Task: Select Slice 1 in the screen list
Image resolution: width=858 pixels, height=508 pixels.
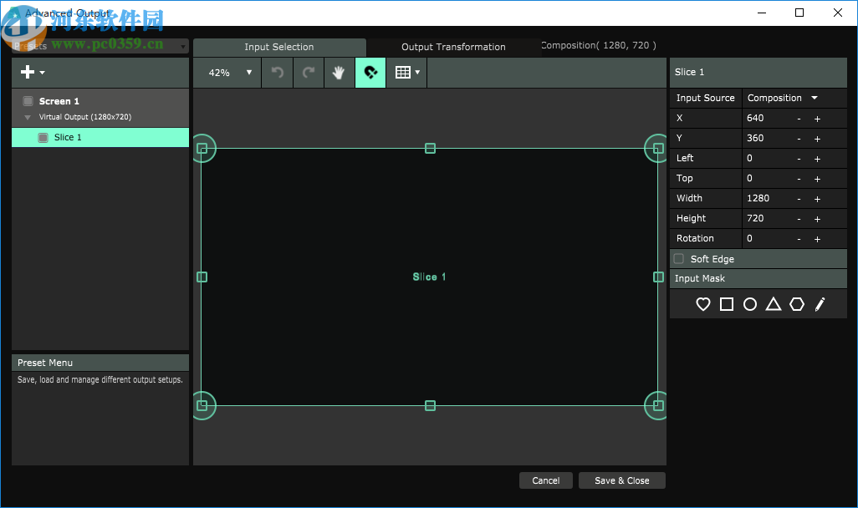Action: pos(100,137)
